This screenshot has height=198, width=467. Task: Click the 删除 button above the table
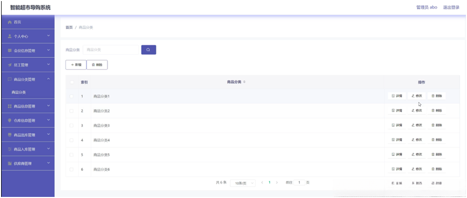coord(97,65)
